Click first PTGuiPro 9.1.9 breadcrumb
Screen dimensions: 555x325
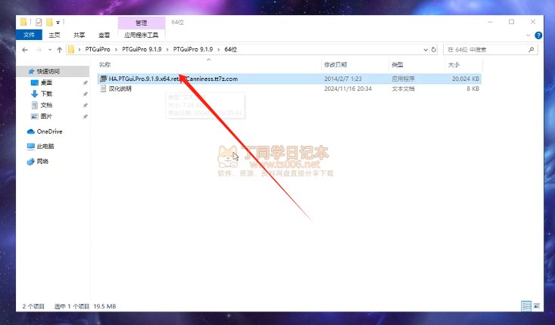point(142,49)
